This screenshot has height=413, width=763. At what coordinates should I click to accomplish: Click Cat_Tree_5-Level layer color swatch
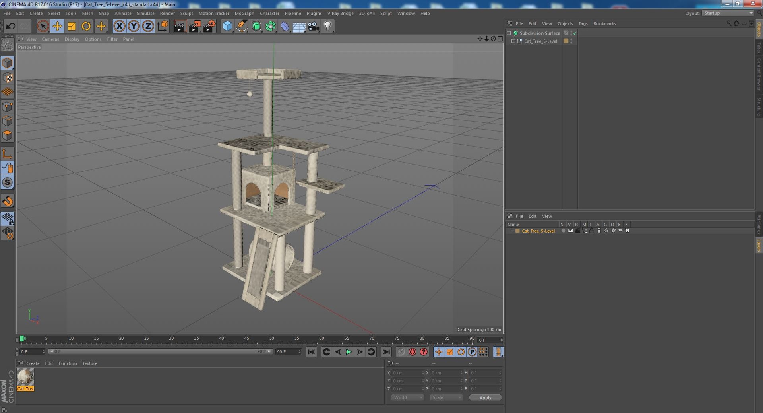tap(517, 231)
